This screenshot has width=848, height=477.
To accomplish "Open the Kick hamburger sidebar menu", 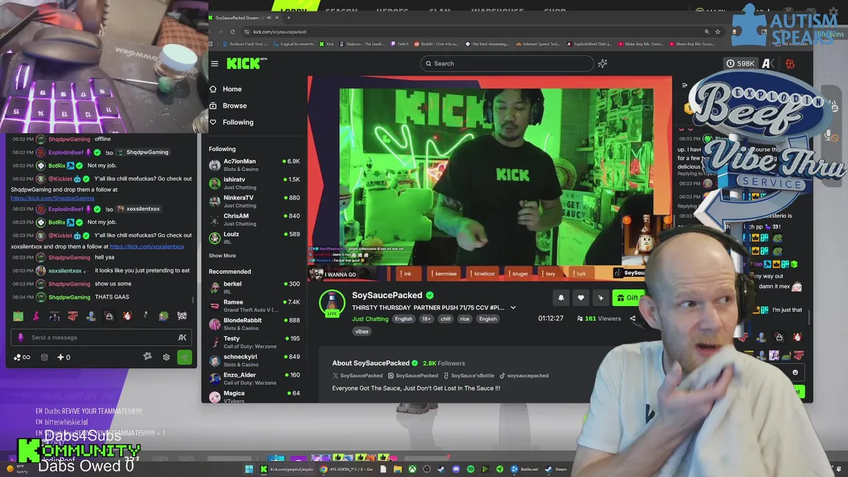I will [215, 64].
